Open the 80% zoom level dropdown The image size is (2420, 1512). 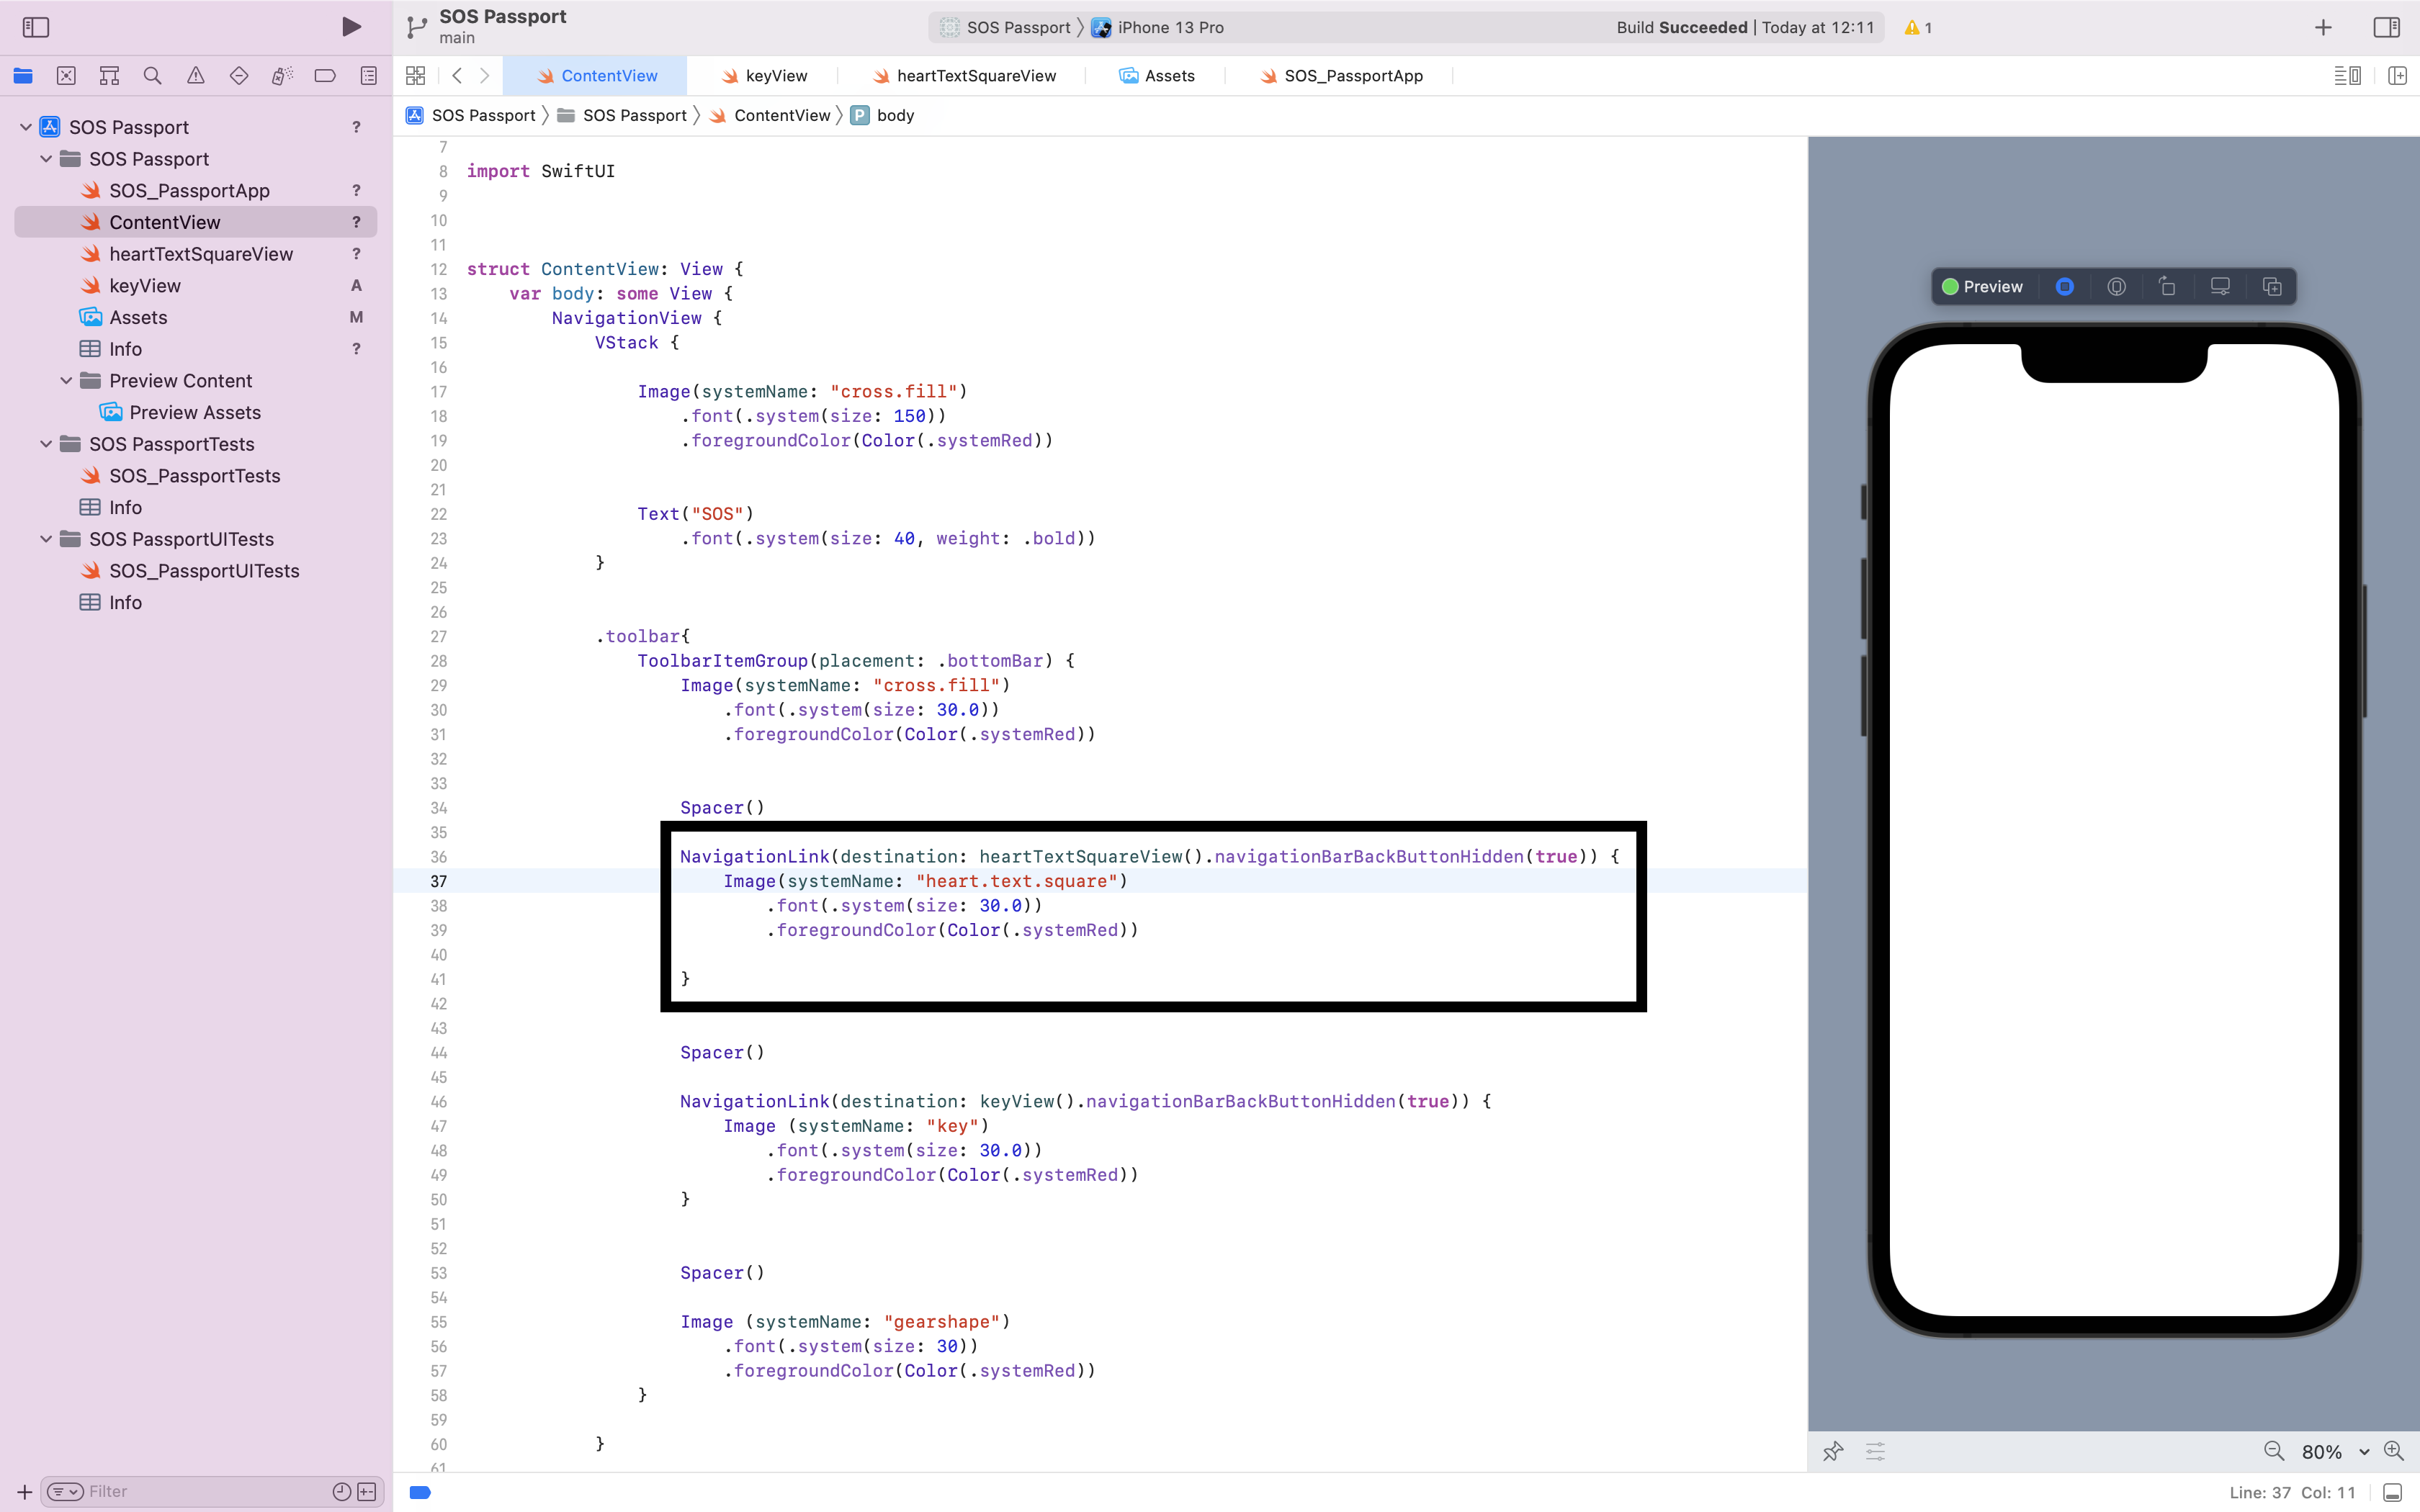pos(2334,1451)
